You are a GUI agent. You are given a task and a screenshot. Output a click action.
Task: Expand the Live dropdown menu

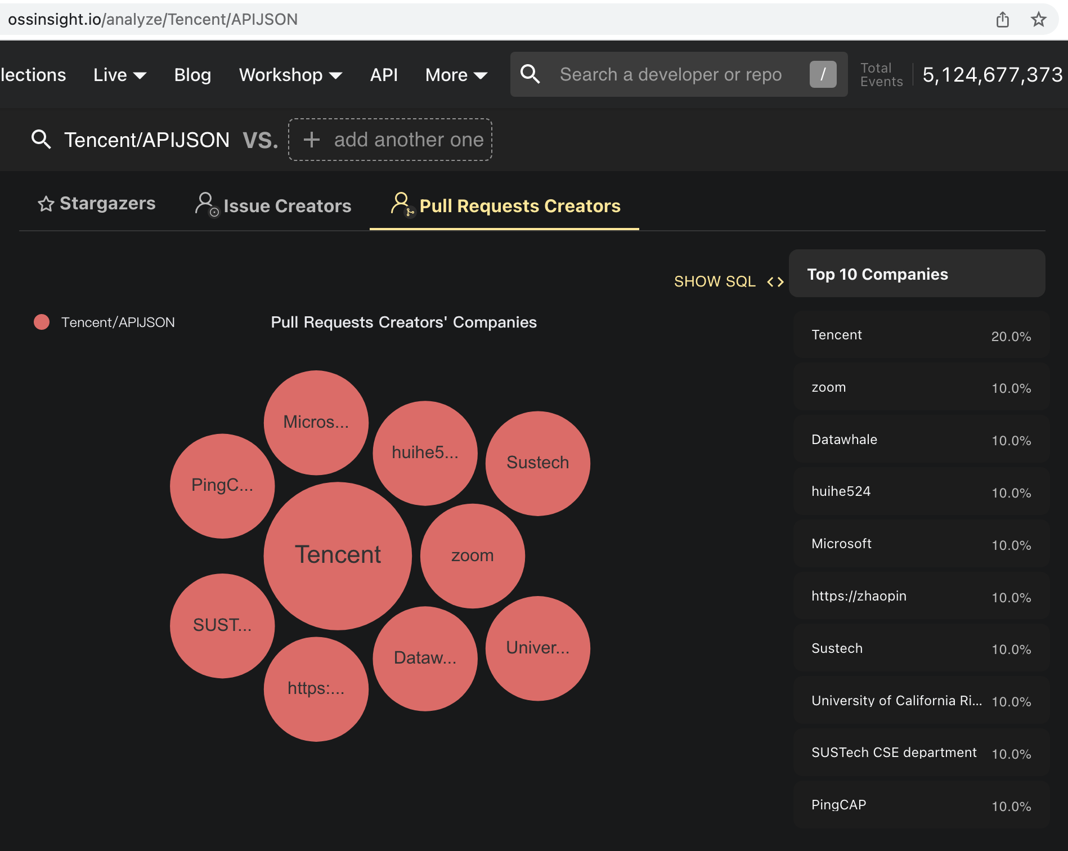click(x=120, y=75)
